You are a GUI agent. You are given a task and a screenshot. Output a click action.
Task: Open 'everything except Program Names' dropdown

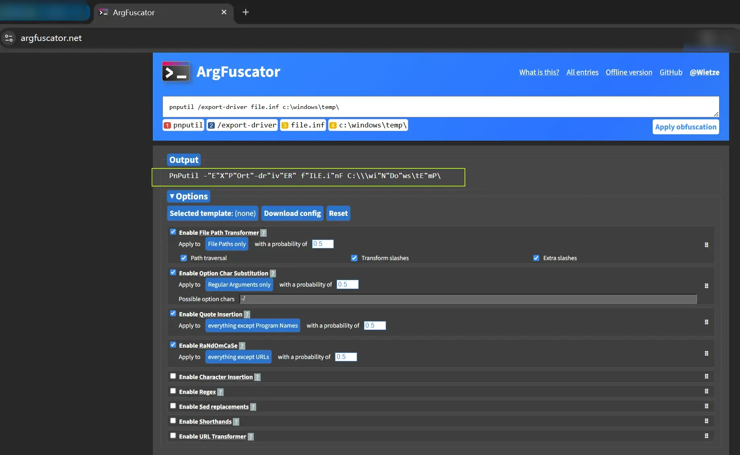[x=253, y=326]
